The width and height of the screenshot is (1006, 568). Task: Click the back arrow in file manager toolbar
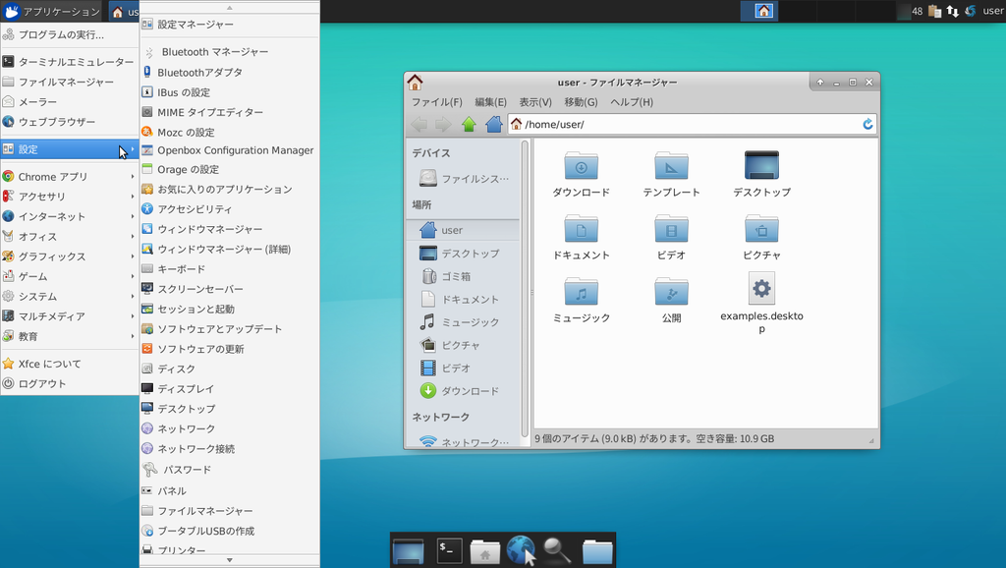(419, 124)
